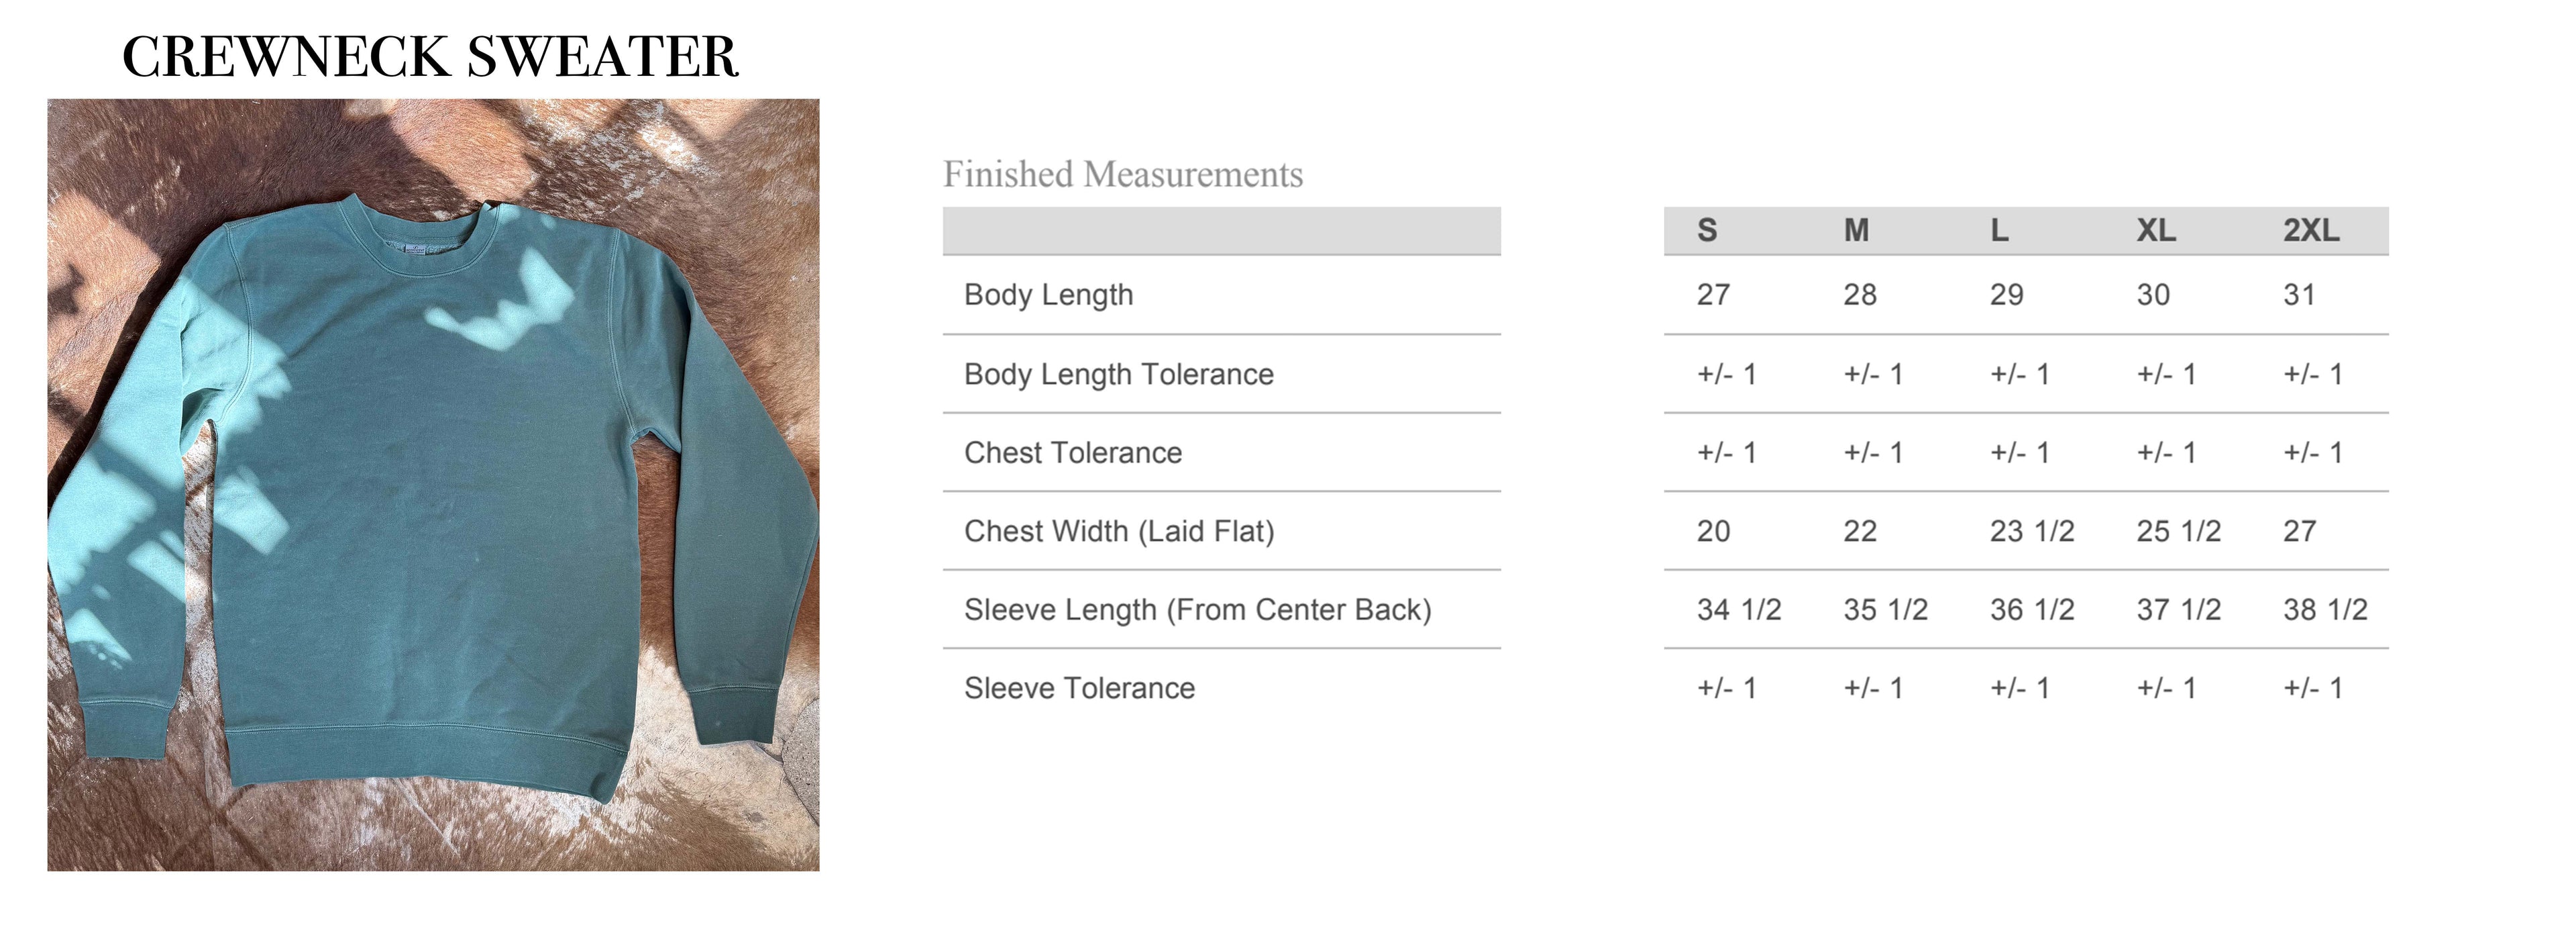The height and width of the screenshot is (927, 2576).
Task: Click "Sleeve Length (From Center Back)" row label
Action: [x=1197, y=609]
